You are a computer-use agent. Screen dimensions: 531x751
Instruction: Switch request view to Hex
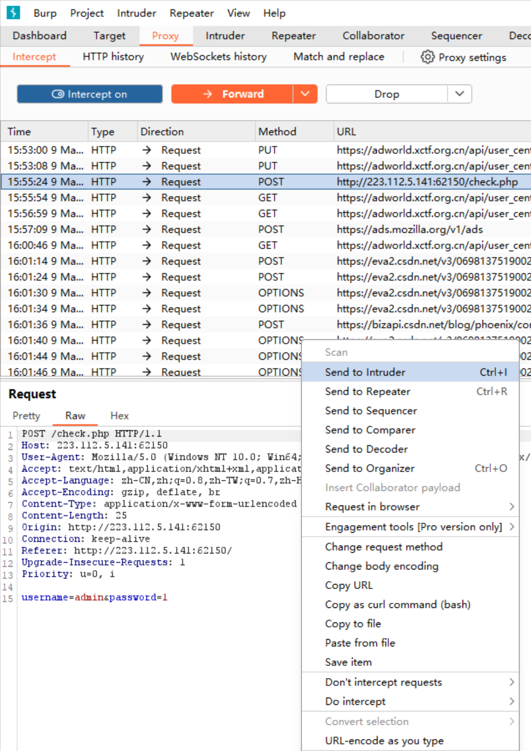click(119, 416)
